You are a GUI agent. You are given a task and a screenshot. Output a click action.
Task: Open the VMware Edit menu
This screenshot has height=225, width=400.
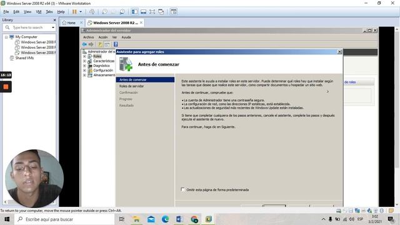[x=16, y=12]
